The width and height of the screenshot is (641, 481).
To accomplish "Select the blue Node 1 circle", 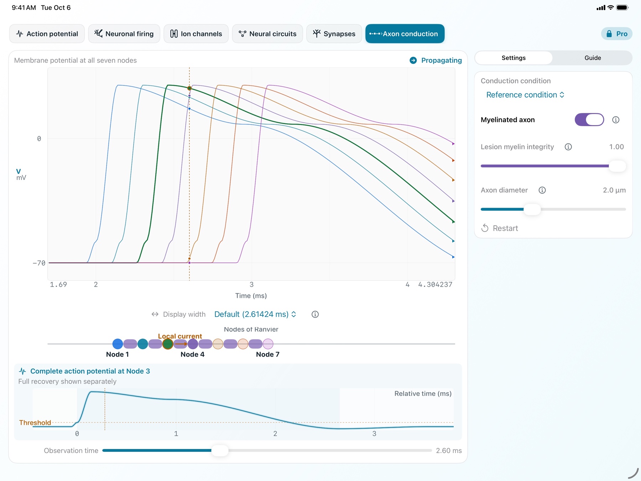I will 118,344.
